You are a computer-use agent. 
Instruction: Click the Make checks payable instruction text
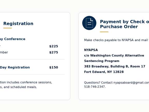pyautogui.click(x=116, y=40)
